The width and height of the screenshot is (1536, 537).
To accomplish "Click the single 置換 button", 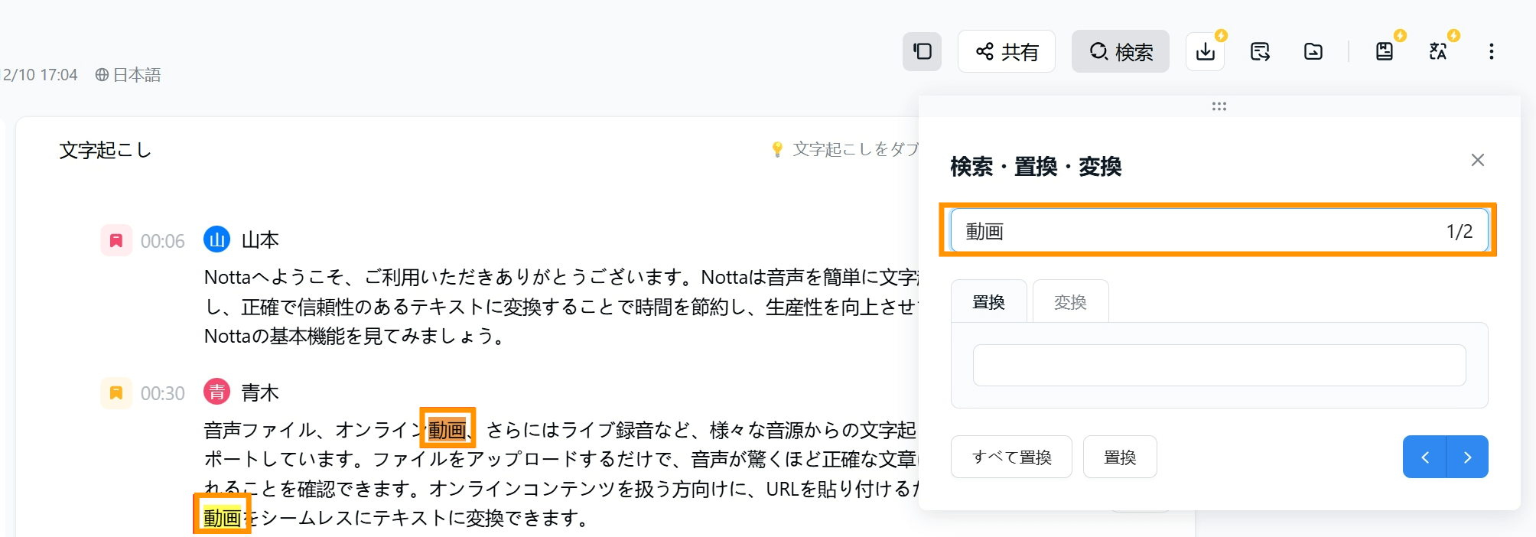I will point(1120,457).
